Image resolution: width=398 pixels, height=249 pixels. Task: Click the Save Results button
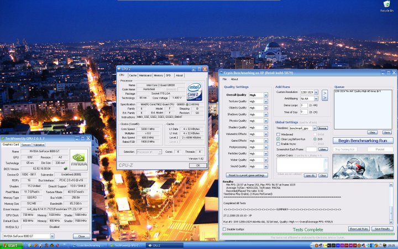click(383, 229)
